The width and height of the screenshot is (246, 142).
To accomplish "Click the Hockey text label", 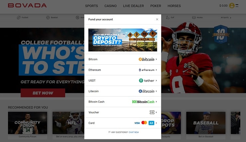I will pyautogui.click(x=200, y=18).
